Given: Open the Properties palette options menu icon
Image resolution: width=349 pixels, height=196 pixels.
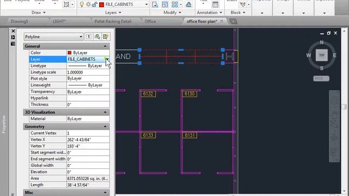Looking at the screenshot, I should [13, 44].
